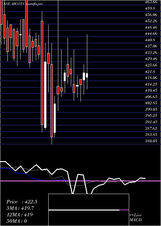Screen dimensions: 161x226
Task: Click the 414.25 price axis label
Action: click(x=151, y=84)
